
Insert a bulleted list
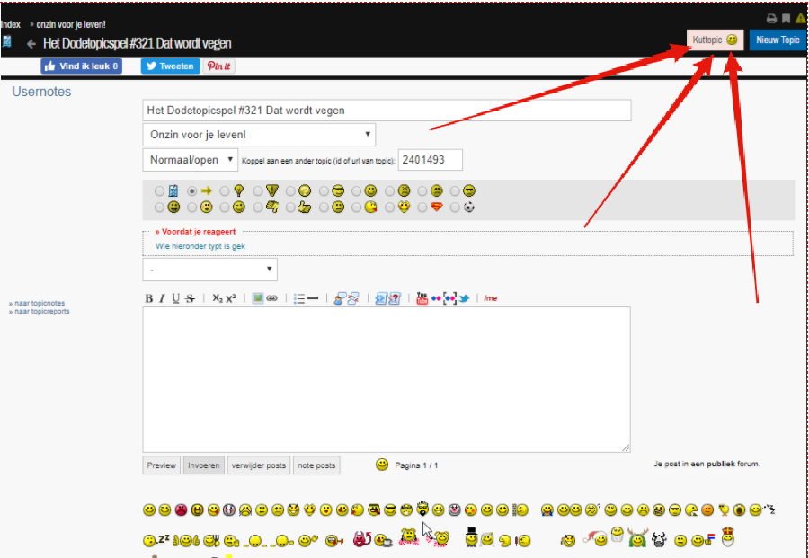[299, 298]
